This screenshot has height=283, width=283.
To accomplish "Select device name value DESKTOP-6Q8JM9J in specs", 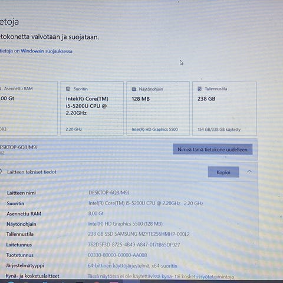I will point(109,193).
